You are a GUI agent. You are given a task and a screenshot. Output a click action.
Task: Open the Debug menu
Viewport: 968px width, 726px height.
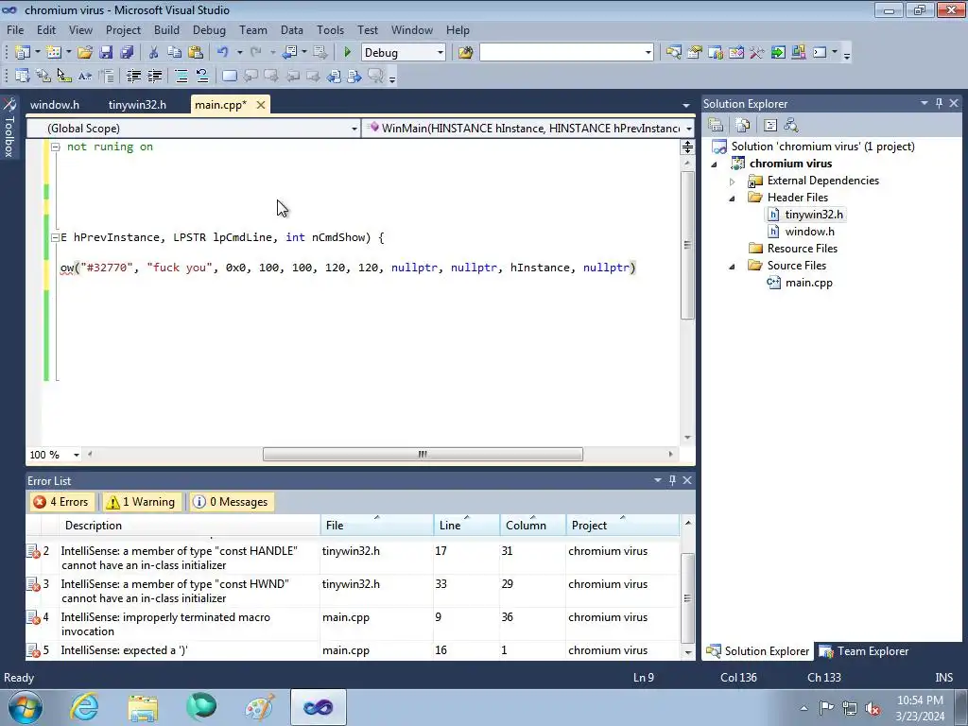click(x=209, y=29)
